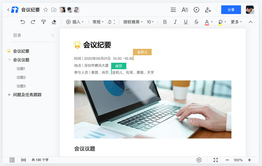This screenshot has width=262, height=166.
Task: Select 会议议题 in the outline
Action: coord(21,60)
